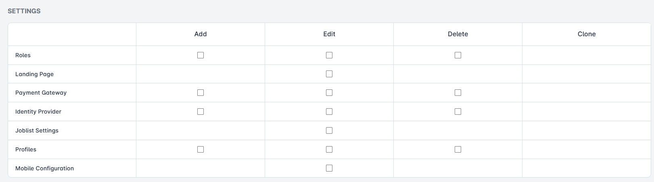
Task: Check the Edit box for Roles
Action: (329, 55)
